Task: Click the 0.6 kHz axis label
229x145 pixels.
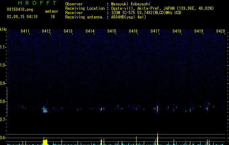Action: [3, 138]
